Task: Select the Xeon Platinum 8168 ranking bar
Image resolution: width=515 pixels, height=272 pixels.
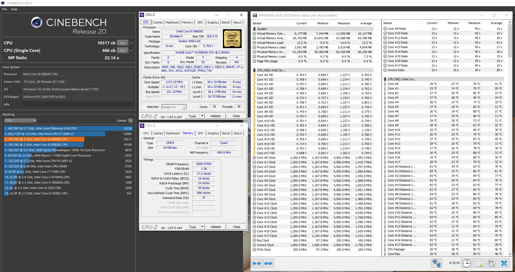Action: pyautogui.click(x=68, y=128)
